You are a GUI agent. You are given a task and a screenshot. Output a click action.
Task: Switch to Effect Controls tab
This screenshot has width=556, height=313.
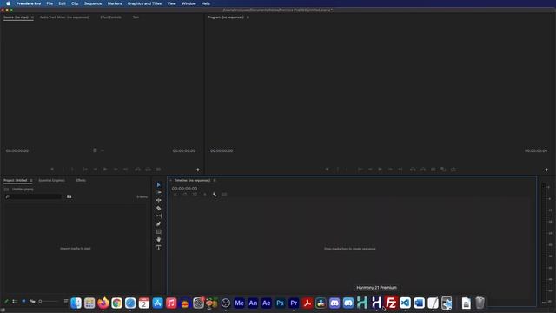click(x=110, y=17)
